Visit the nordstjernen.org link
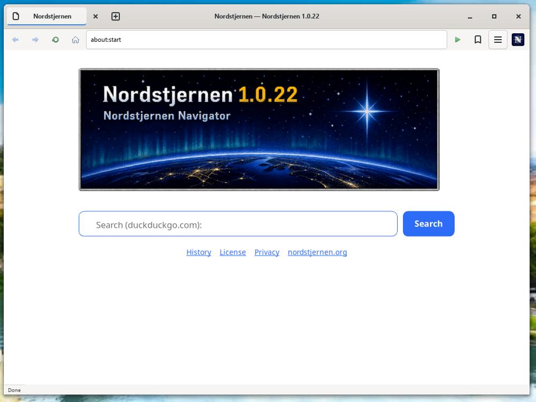 (x=317, y=252)
